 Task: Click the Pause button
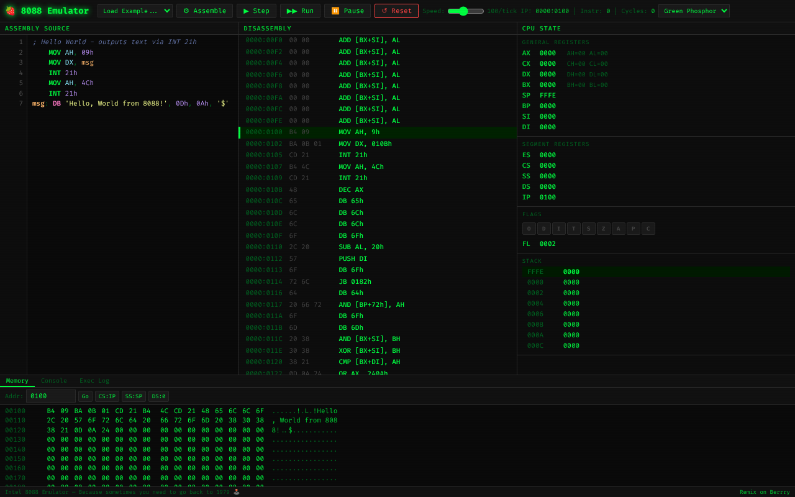(347, 11)
